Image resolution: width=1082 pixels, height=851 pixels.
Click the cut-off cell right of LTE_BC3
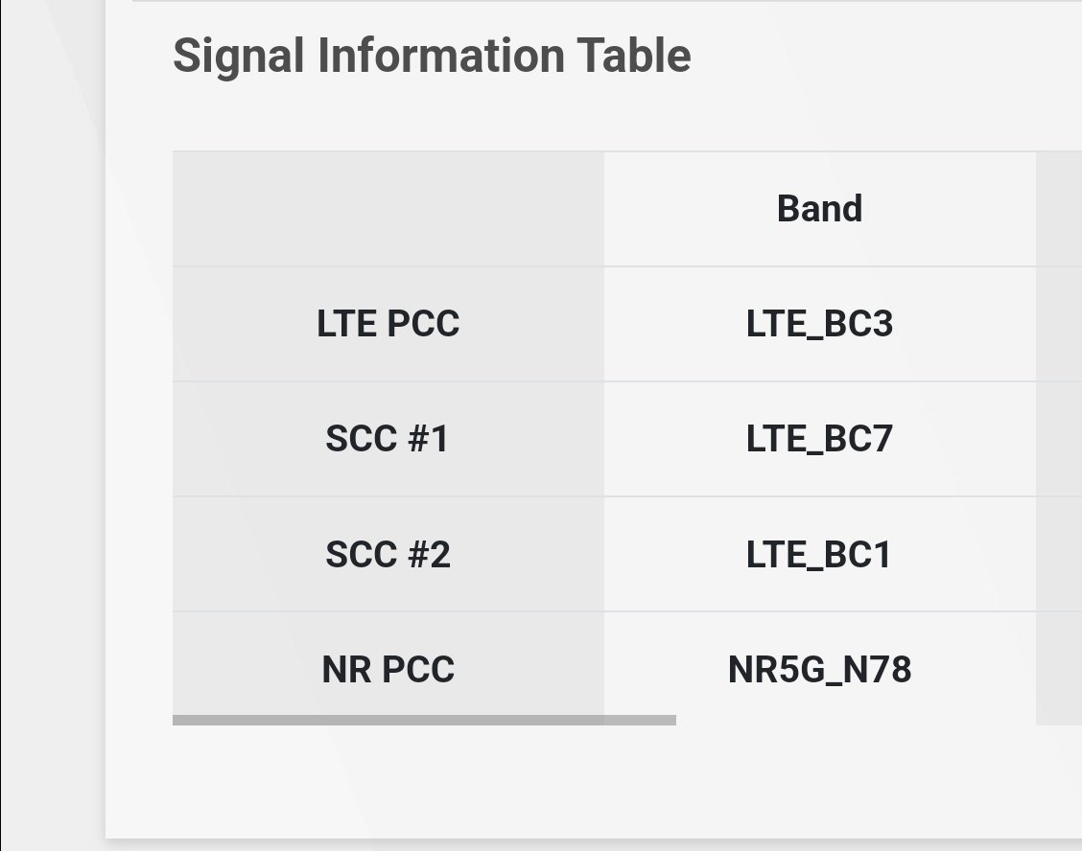[1059, 324]
